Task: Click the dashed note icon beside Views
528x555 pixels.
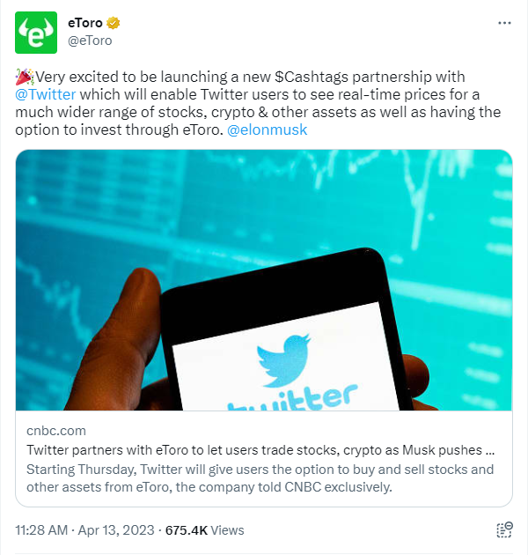Action: click(504, 529)
